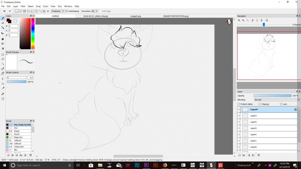The image size is (301, 169).
Task: Add a layer folder in Layer panel
Action: tap(243, 155)
